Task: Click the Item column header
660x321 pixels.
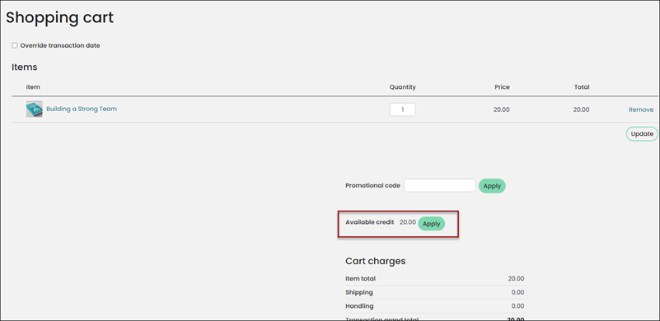Action: pyautogui.click(x=33, y=87)
